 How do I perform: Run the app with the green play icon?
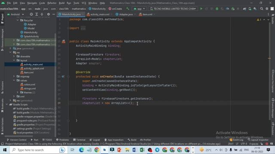pos(201,9)
